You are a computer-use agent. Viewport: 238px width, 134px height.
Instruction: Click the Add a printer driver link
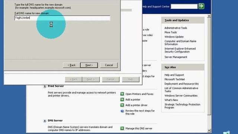(x=136, y=105)
